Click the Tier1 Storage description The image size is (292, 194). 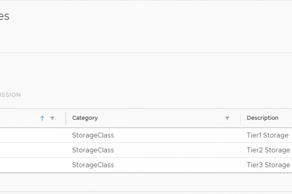coord(267,136)
